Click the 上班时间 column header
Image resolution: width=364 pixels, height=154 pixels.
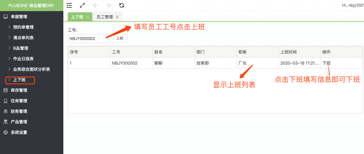tap(300, 52)
